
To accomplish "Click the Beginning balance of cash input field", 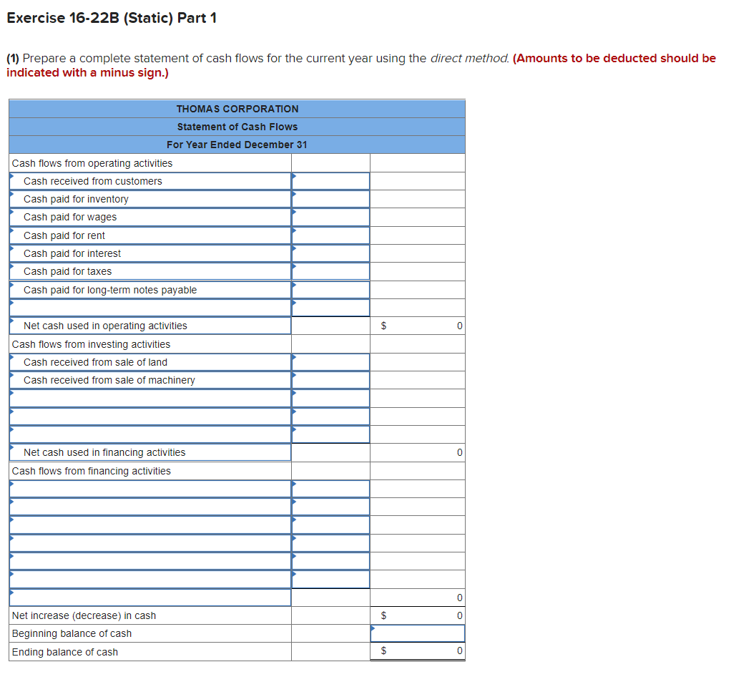I will (x=417, y=633).
